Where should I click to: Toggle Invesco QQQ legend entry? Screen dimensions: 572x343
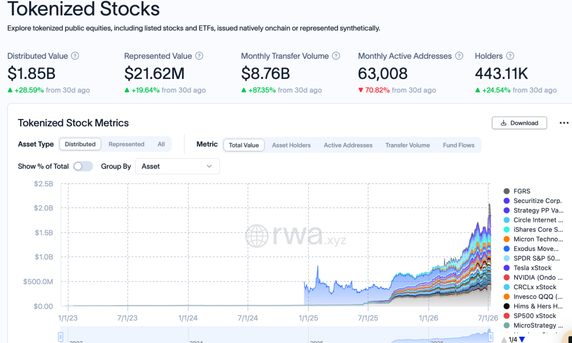click(x=533, y=297)
